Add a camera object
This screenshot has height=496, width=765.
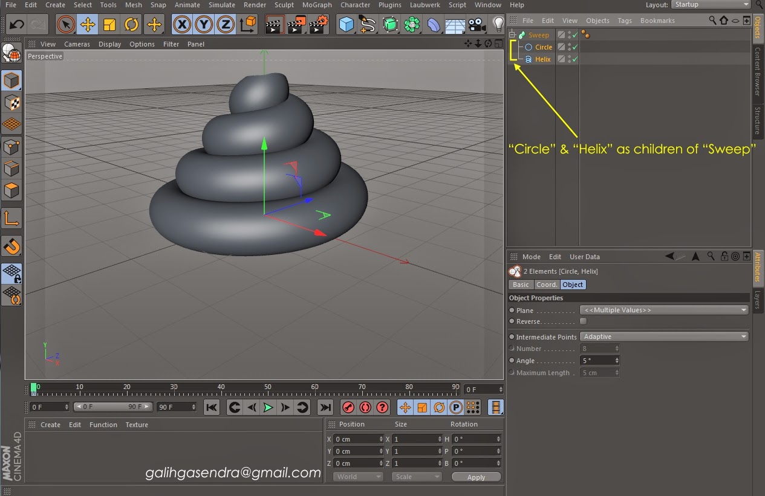coord(477,25)
